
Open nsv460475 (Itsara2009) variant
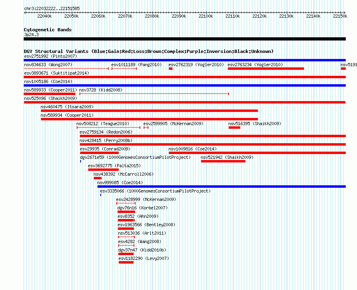pyautogui.click(x=67, y=107)
